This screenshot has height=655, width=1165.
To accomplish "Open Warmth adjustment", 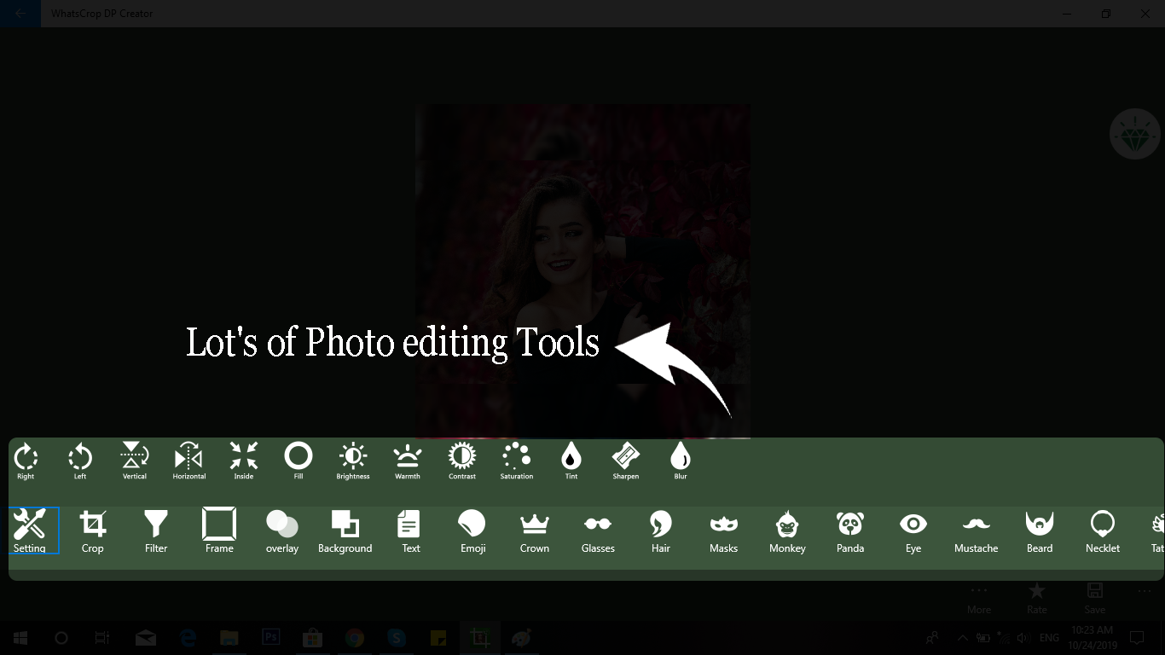I will coord(408,461).
